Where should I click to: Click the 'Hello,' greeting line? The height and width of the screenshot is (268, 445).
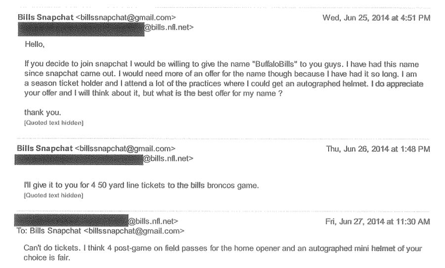[35, 45]
